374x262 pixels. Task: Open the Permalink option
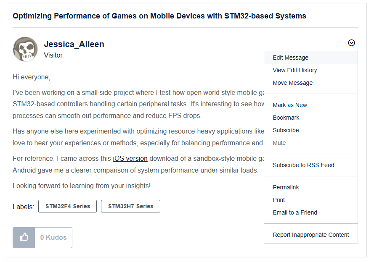point(285,187)
